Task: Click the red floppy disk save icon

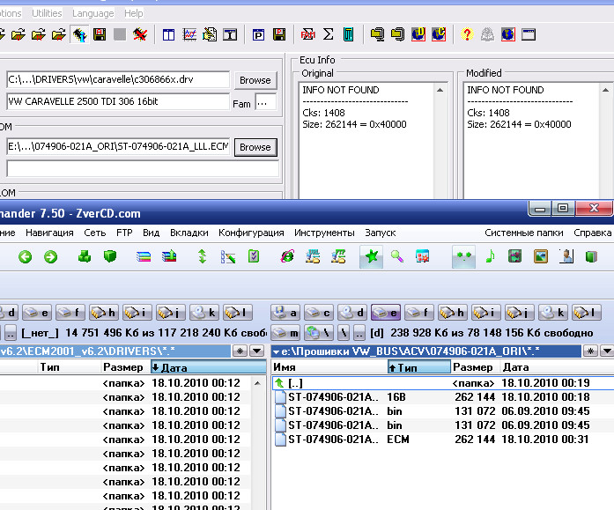Action: point(100,35)
